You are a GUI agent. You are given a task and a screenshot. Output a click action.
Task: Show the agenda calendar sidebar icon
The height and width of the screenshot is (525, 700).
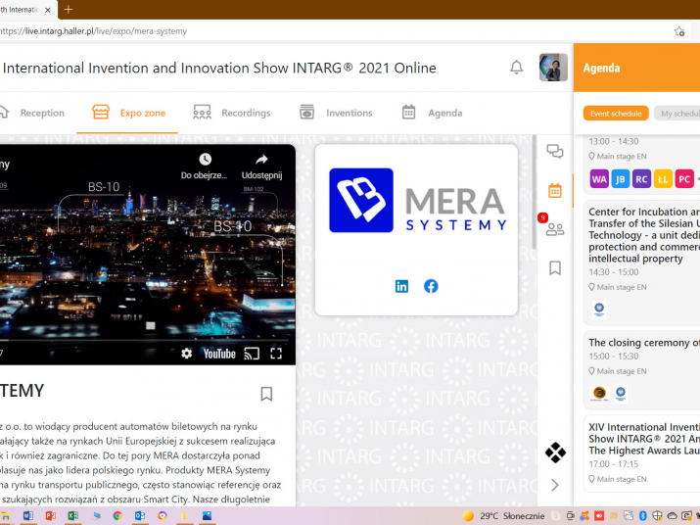click(x=555, y=190)
